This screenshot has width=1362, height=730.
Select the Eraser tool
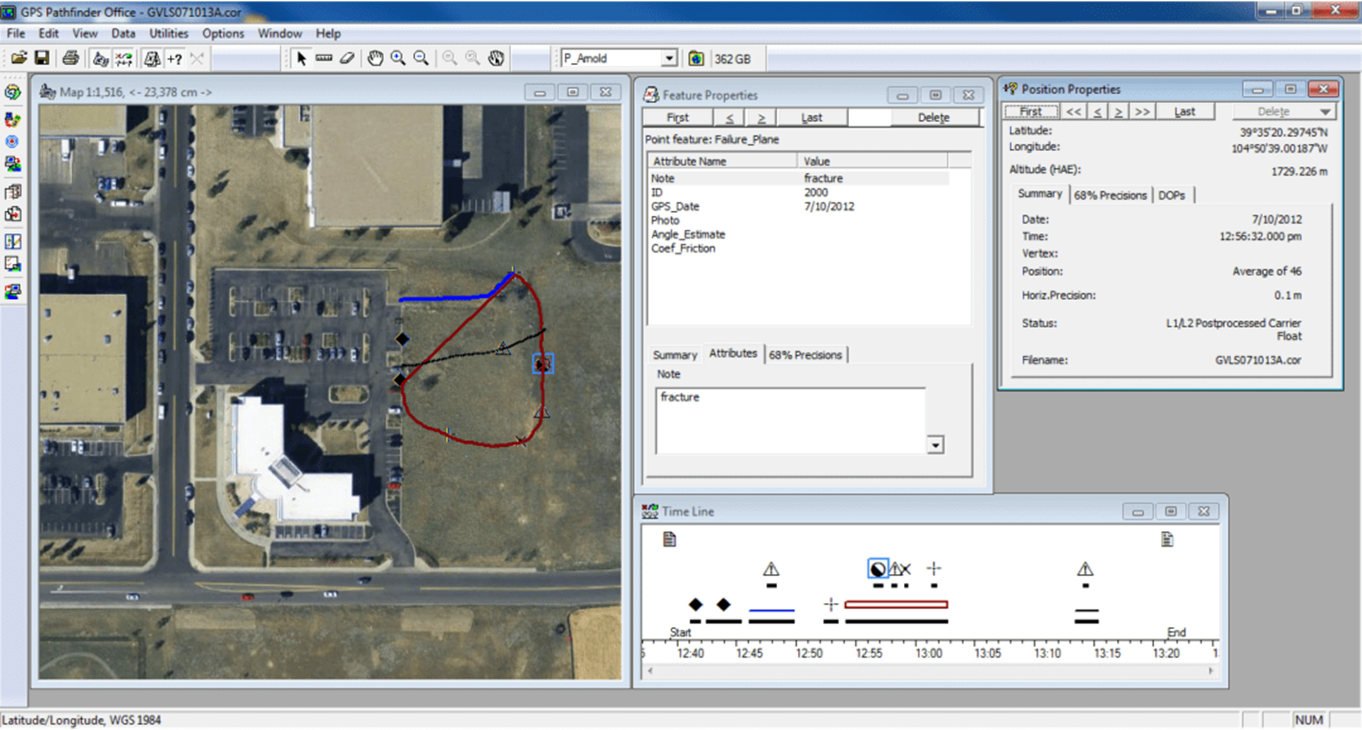346,59
